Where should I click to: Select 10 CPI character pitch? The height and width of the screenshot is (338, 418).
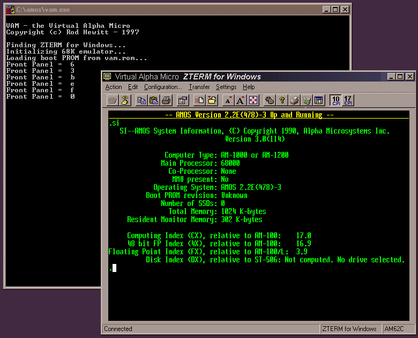[x=335, y=100]
